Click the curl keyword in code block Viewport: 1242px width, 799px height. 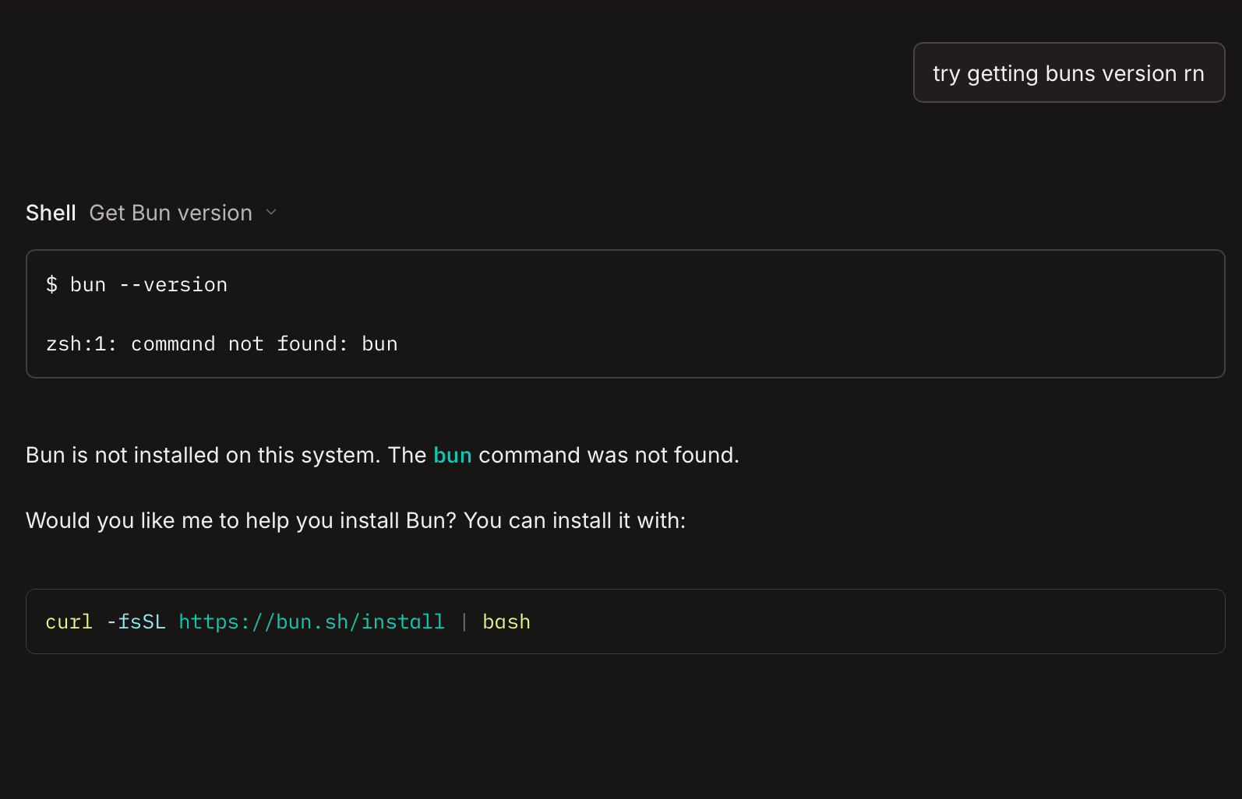click(69, 621)
